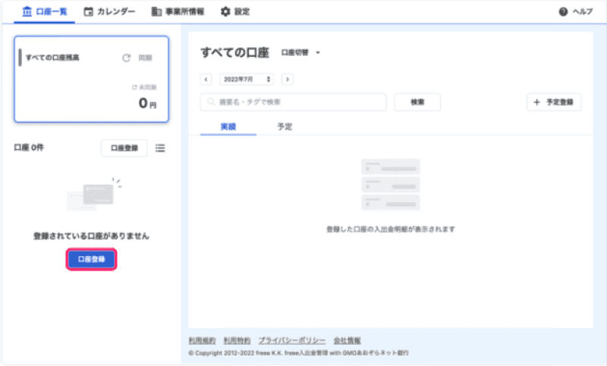607x366 pixels.
Task: Click the 0 円 balance amount
Action: tap(147, 103)
